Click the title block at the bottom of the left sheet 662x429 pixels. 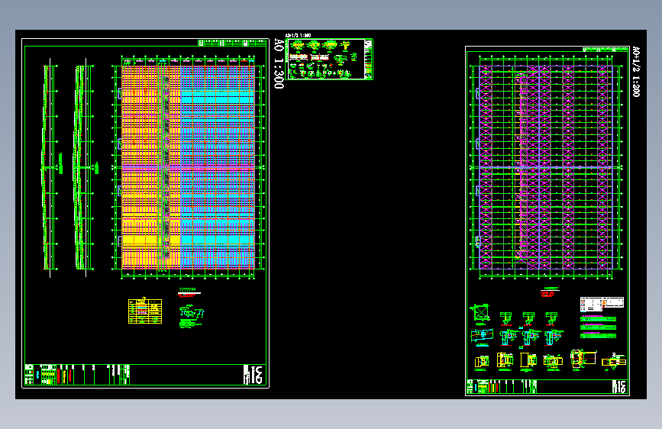tap(145, 375)
